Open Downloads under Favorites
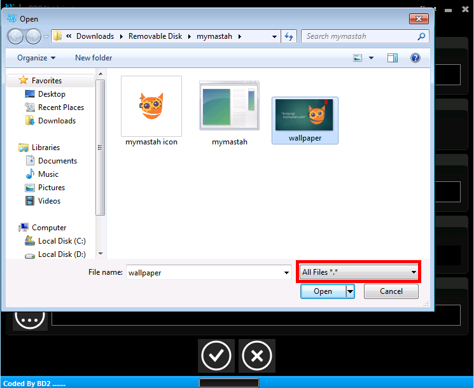Image resolution: width=474 pixels, height=388 pixels. coord(57,121)
